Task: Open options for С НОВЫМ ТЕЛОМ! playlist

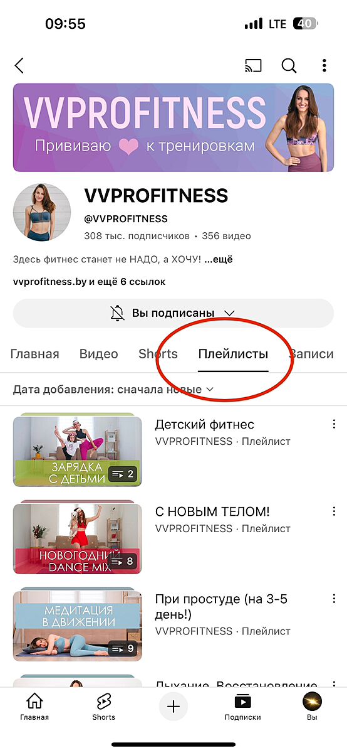Action: pos(334,512)
